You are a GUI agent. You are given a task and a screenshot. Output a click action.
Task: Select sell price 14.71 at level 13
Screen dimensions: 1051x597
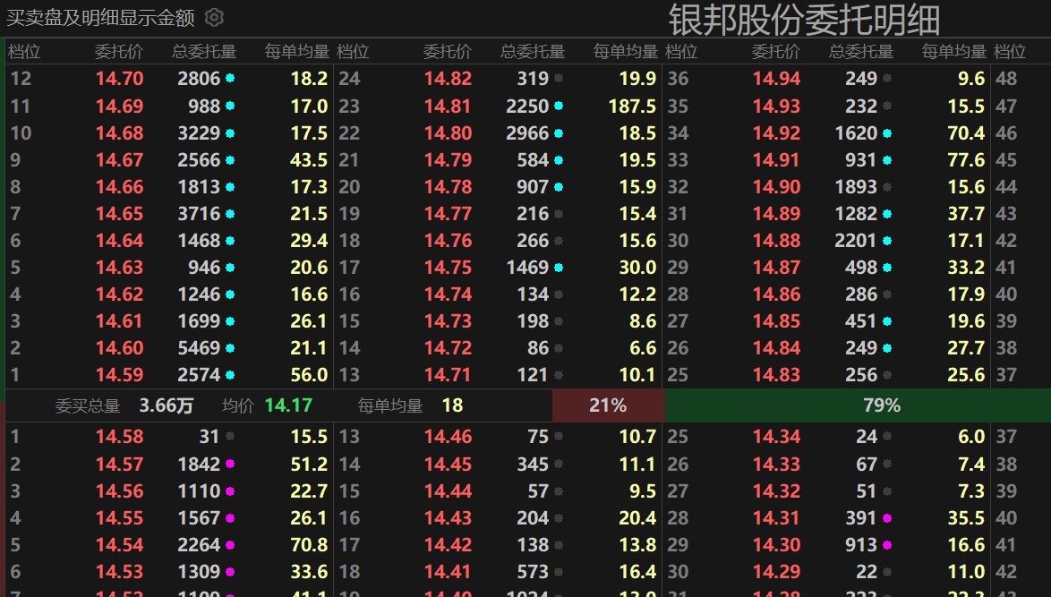(x=448, y=374)
